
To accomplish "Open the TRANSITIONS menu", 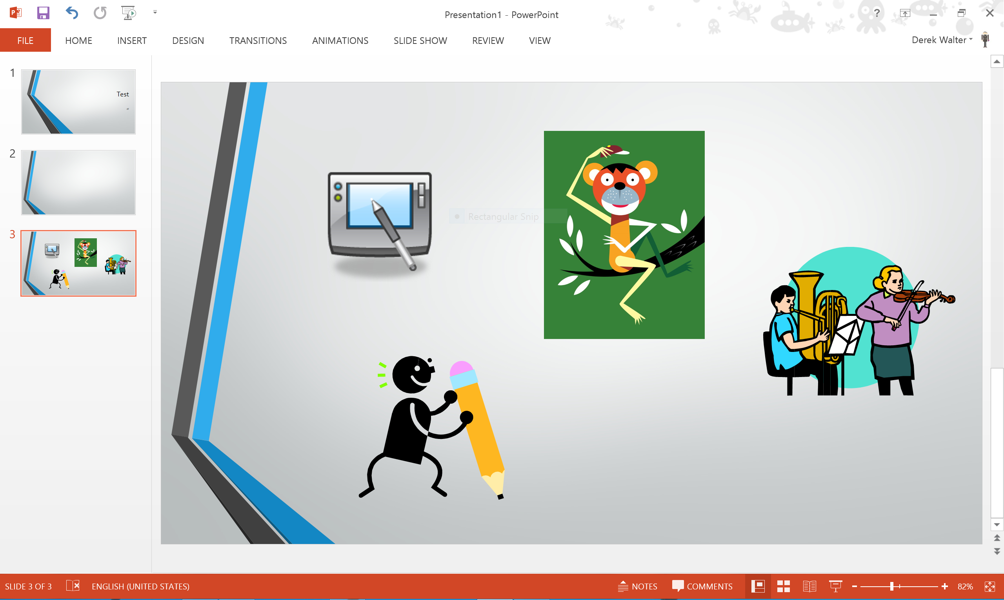I will [x=258, y=40].
